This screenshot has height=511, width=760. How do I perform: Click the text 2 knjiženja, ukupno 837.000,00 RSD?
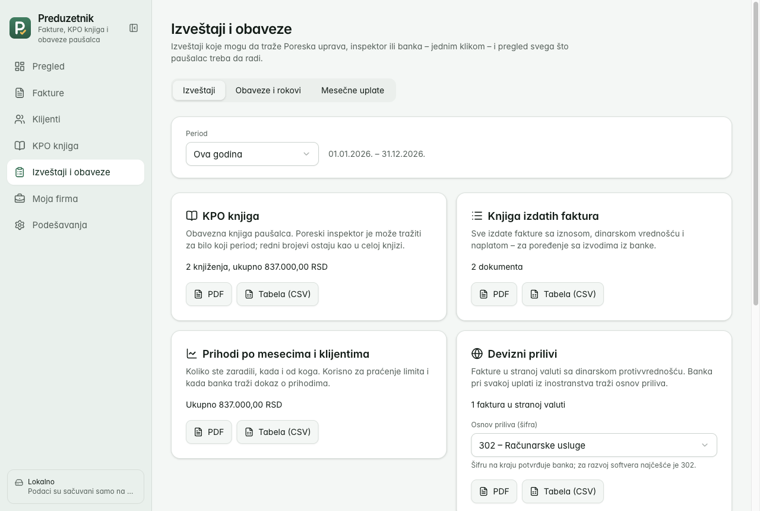(256, 267)
